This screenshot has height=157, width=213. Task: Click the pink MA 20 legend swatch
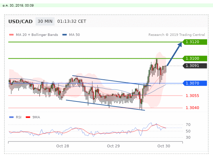pyautogui.click(x=11, y=35)
